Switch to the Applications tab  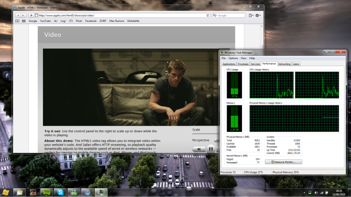(229, 64)
